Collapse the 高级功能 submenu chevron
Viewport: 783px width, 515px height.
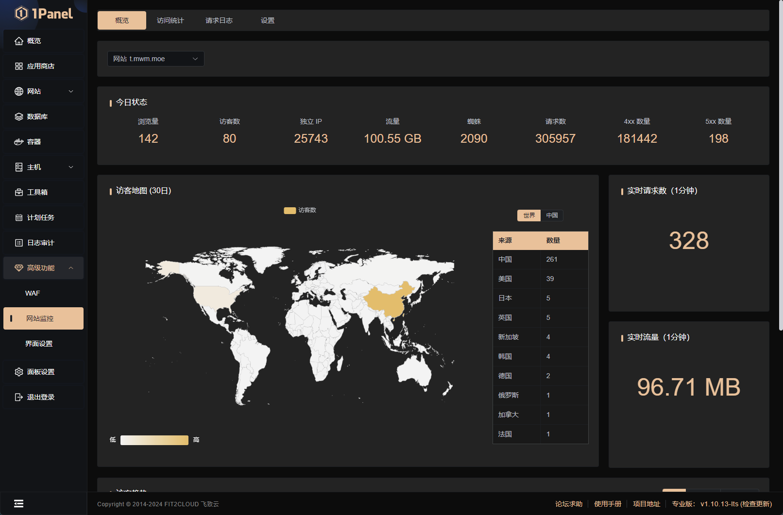tap(71, 268)
